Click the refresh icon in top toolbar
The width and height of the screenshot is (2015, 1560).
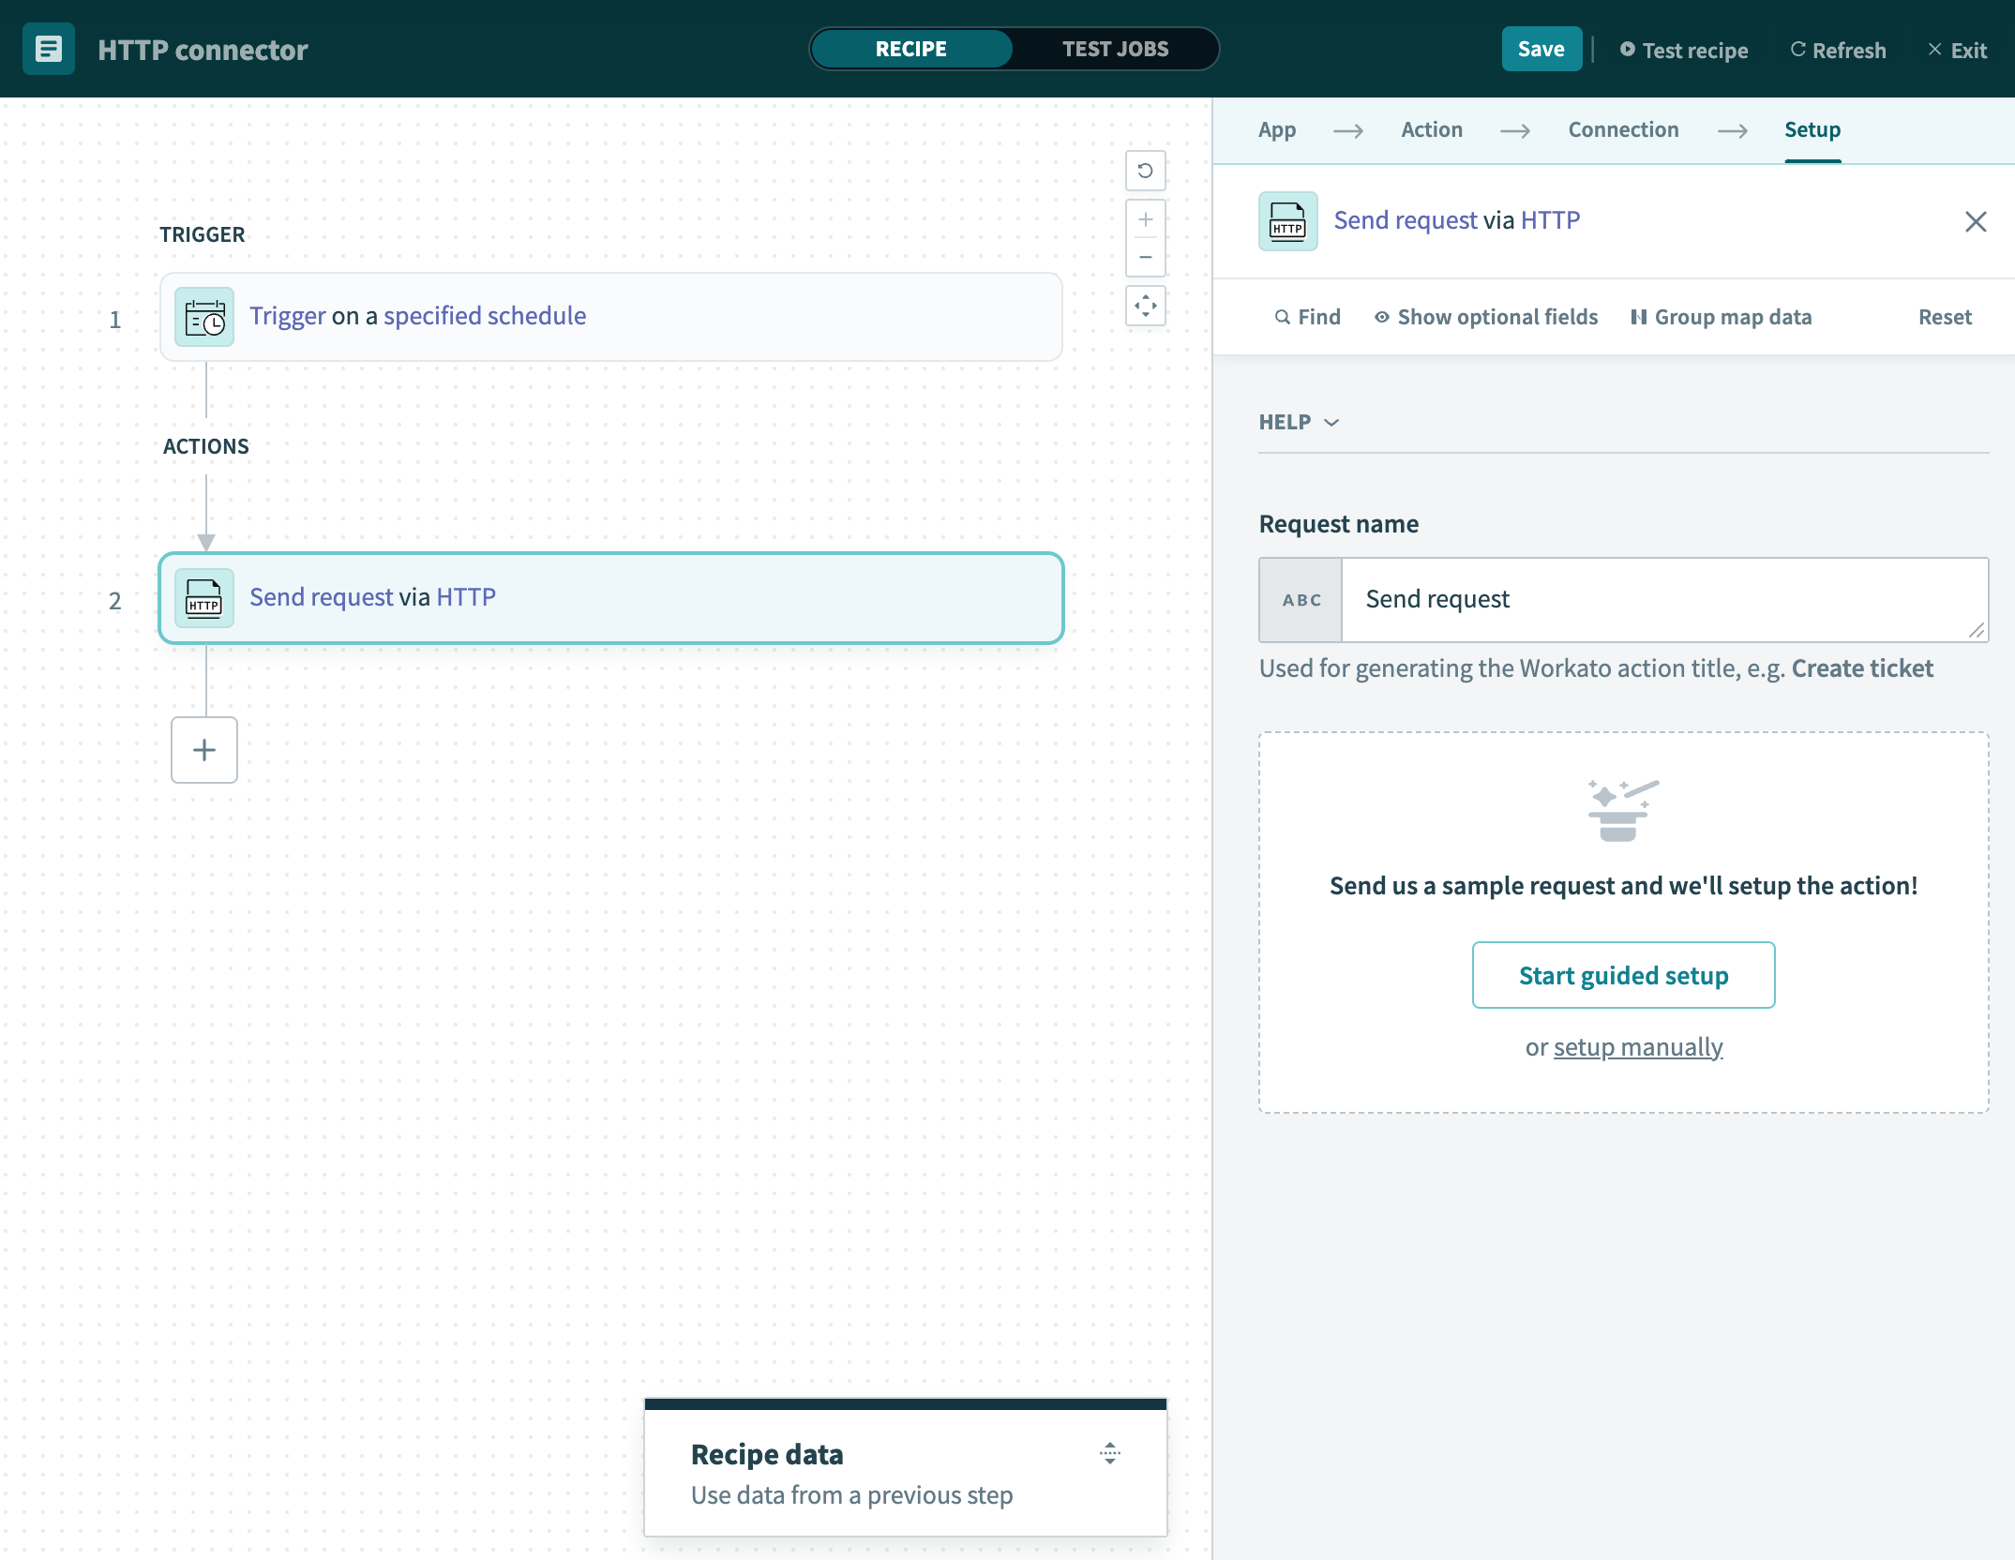[x=1799, y=48]
